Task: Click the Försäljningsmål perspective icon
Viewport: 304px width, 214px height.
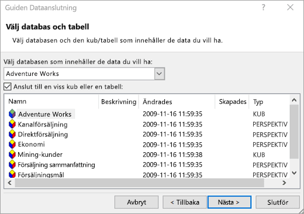Action: (12, 174)
